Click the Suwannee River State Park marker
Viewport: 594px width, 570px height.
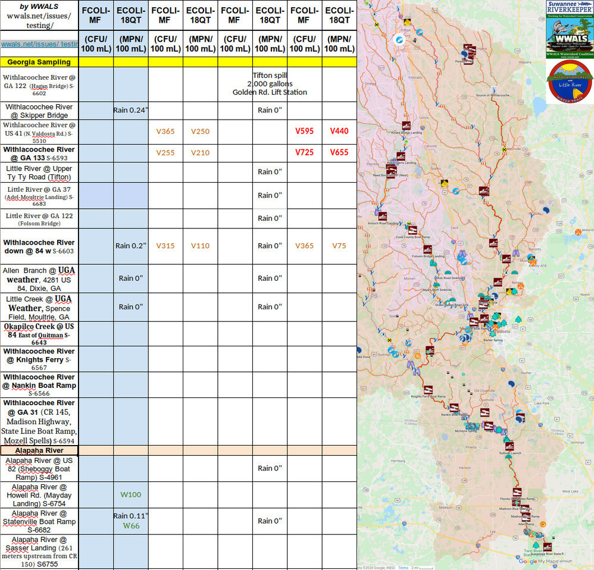(x=548, y=547)
